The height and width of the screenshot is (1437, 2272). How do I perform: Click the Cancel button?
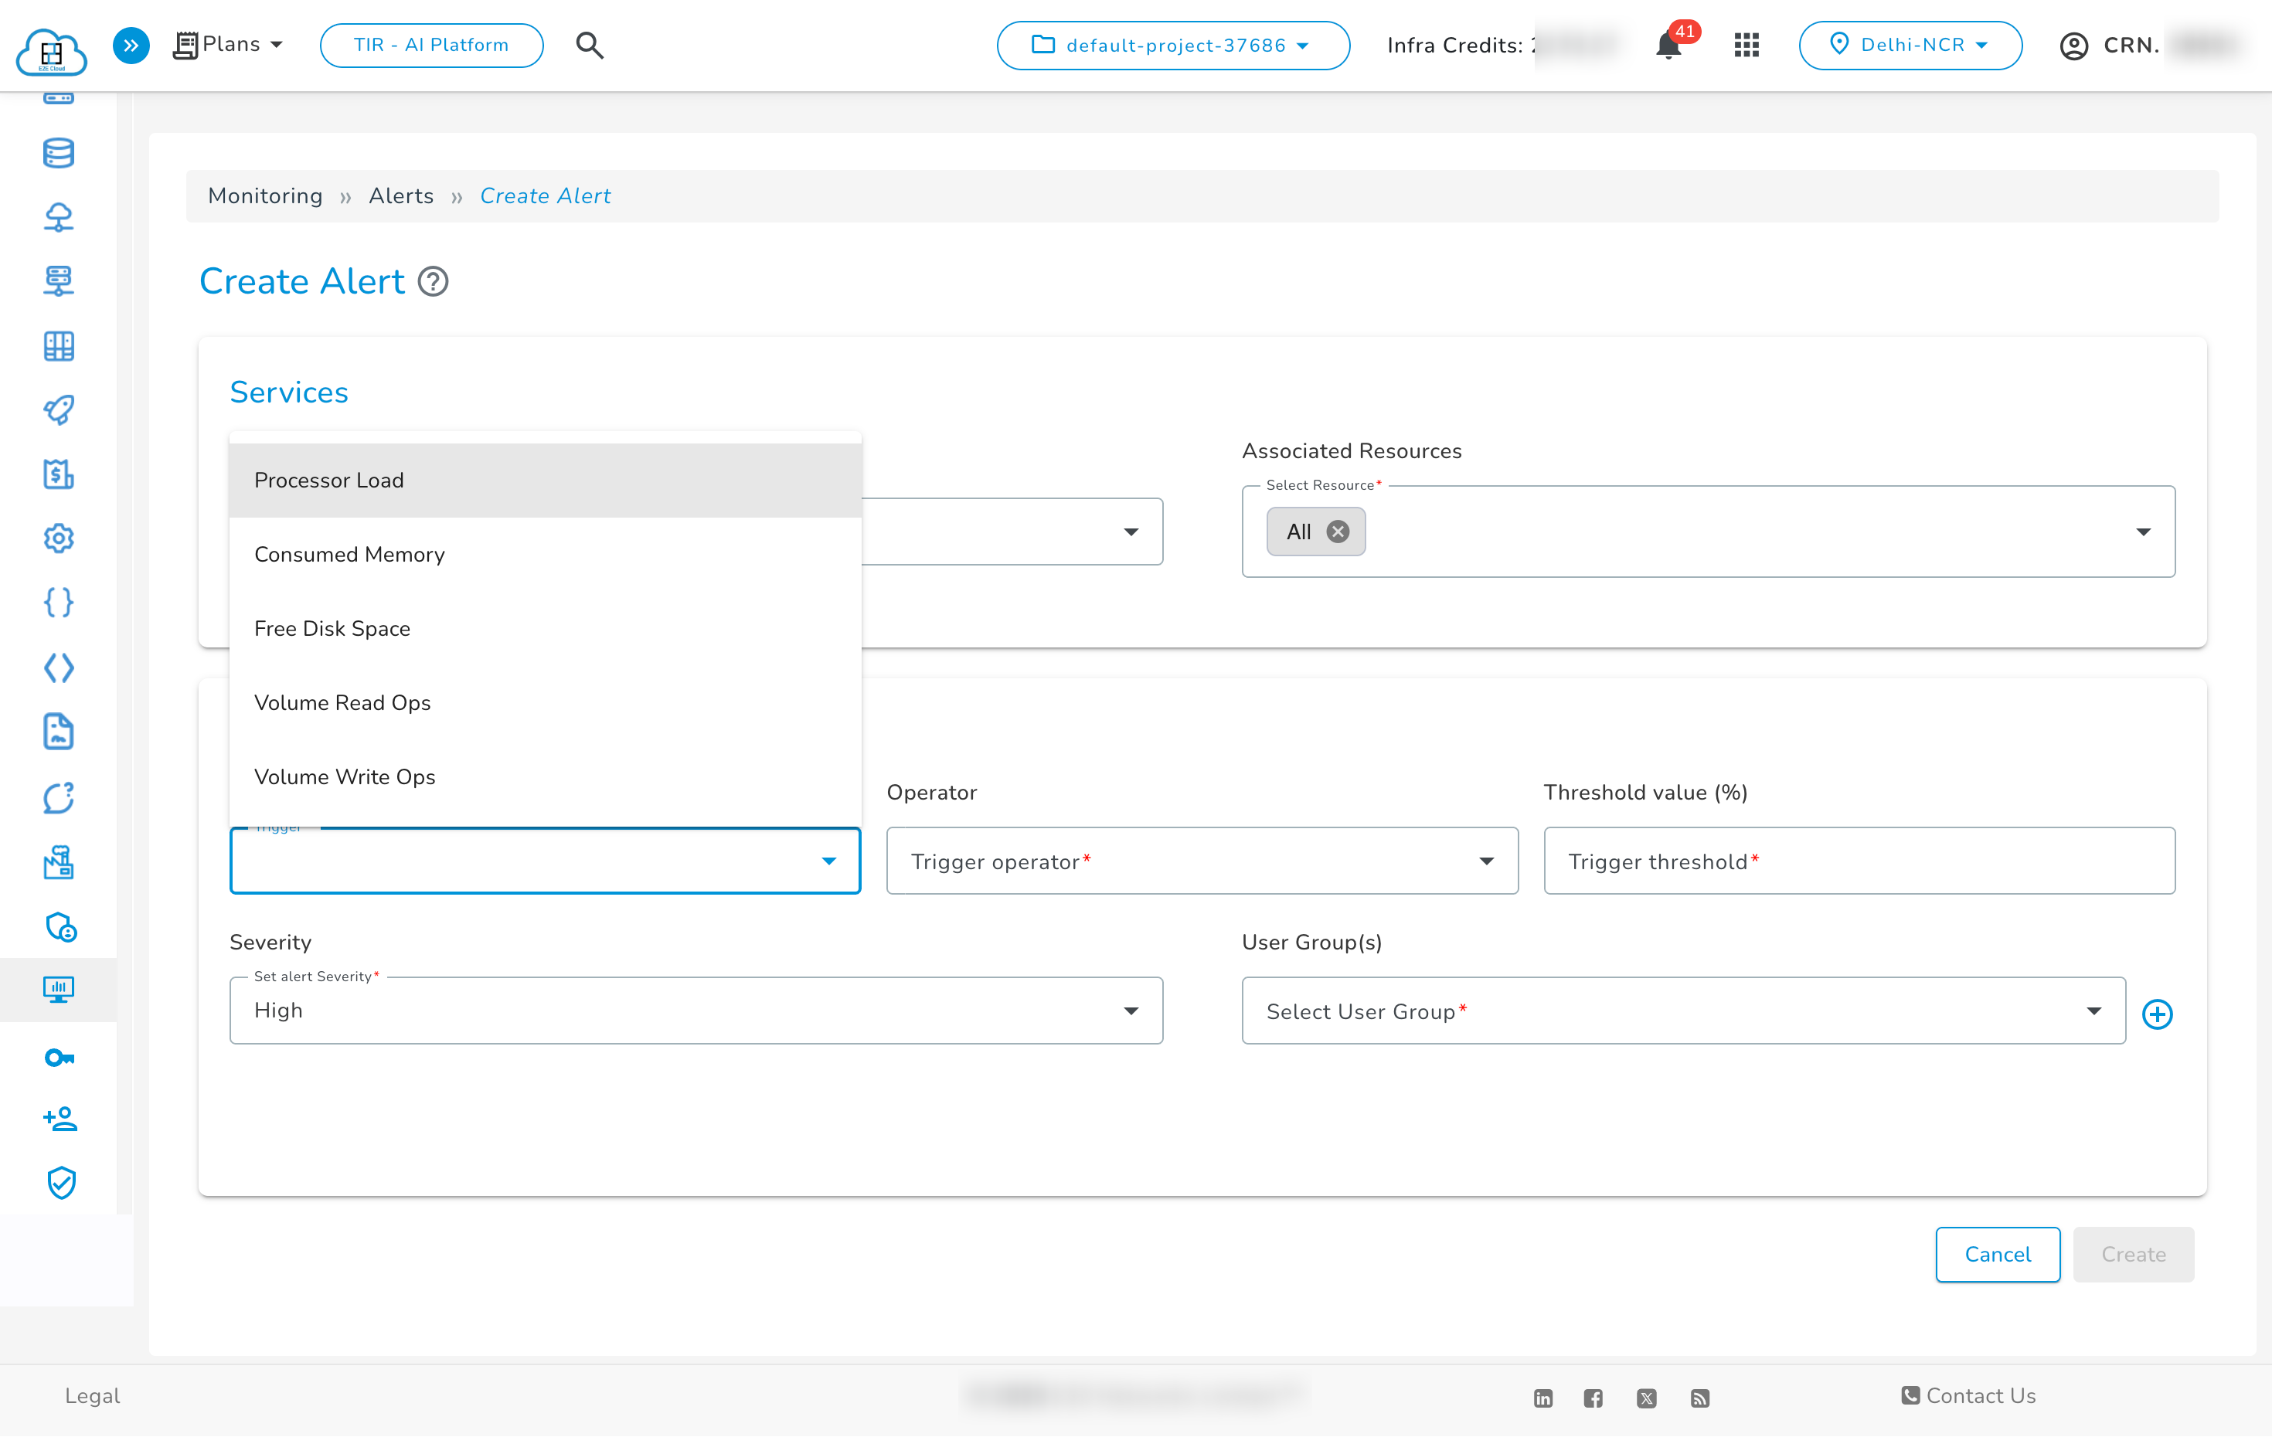click(x=1998, y=1254)
